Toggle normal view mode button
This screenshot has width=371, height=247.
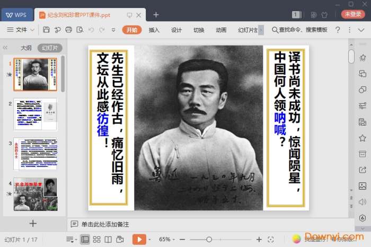[x=85, y=240]
